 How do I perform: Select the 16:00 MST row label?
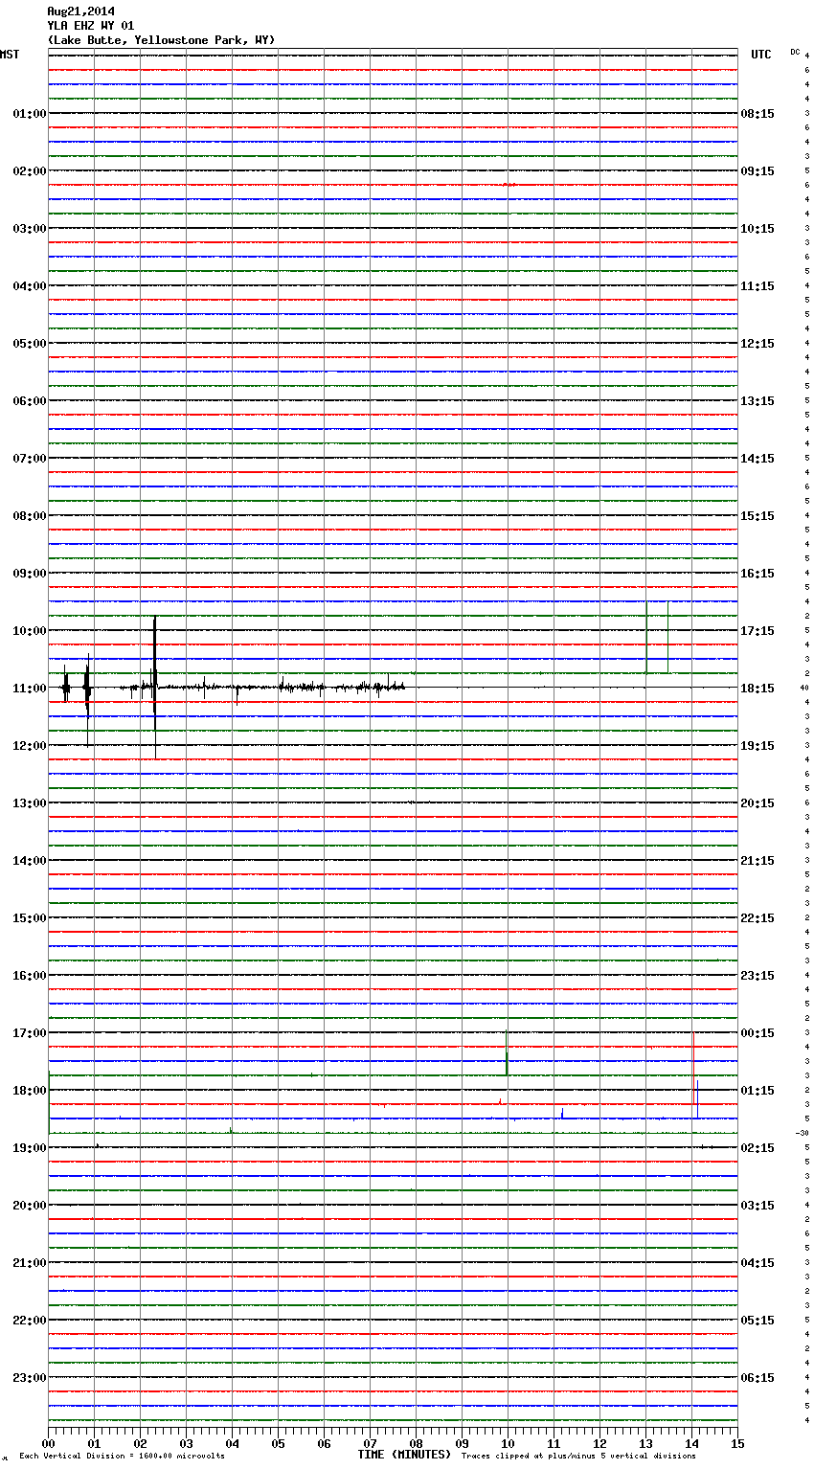pyautogui.click(x=29, y=976)
